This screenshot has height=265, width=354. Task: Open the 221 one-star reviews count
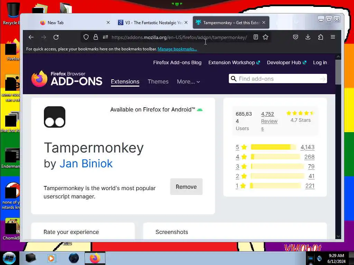tap(310, 186)
